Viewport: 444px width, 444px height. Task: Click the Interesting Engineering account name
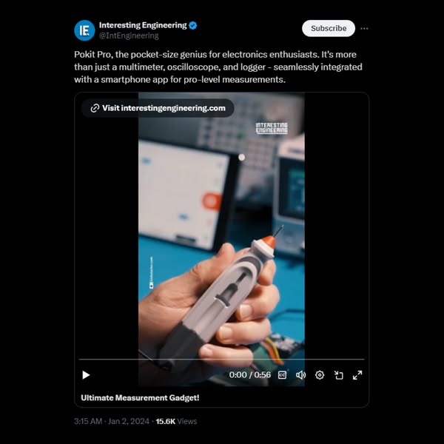pos(143,25)
